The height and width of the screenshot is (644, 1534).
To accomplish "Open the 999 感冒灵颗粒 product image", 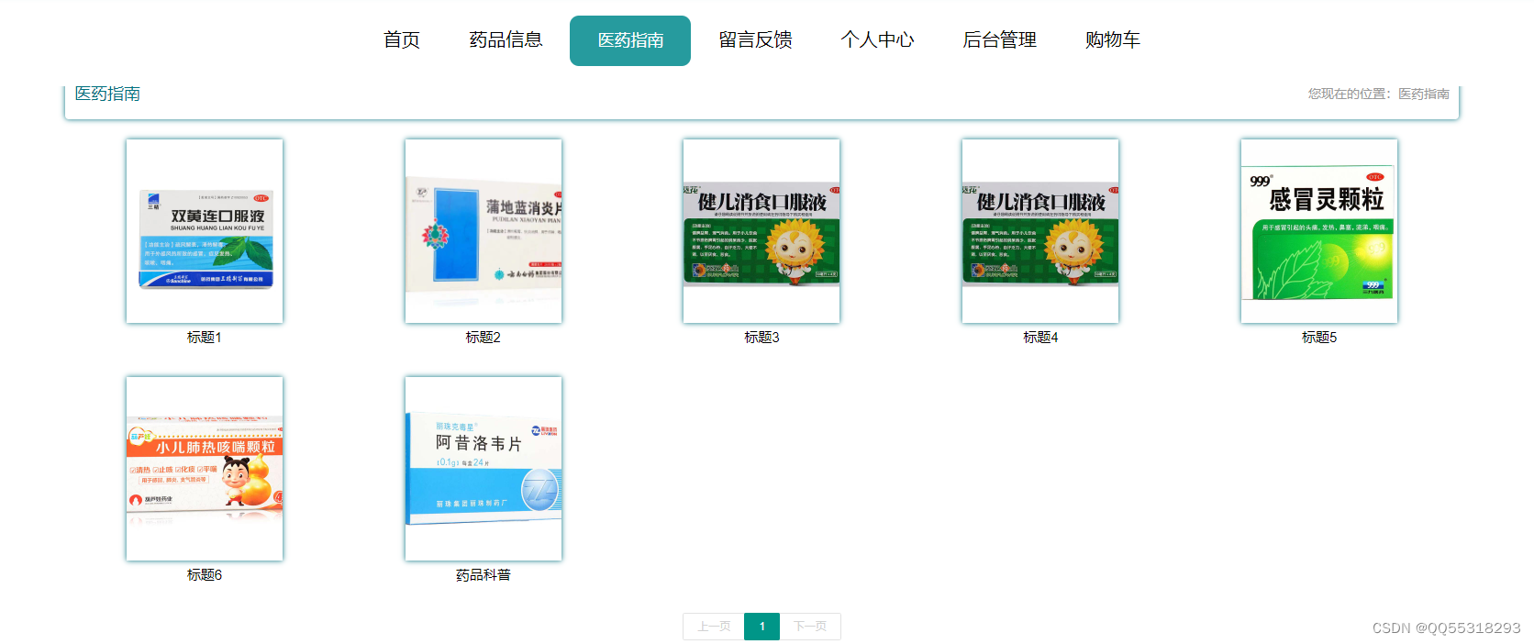I will [1319, 231].
